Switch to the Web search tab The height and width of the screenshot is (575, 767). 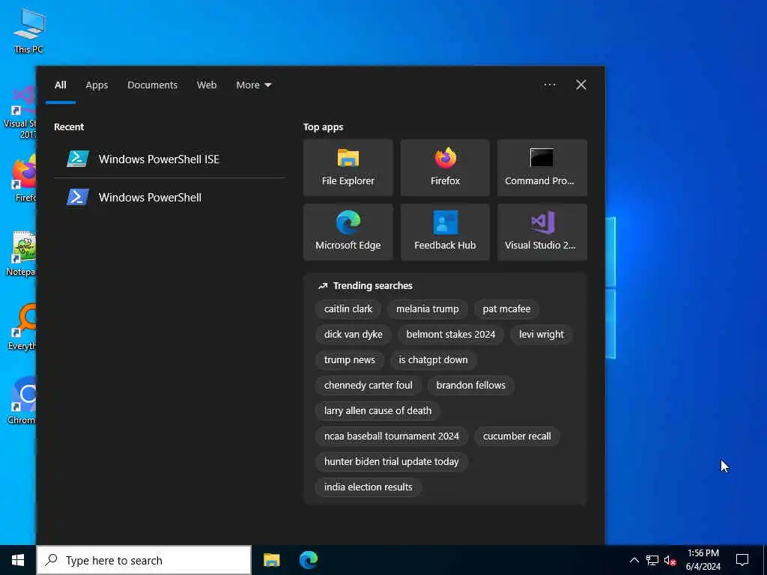click(x=207, y=85)
